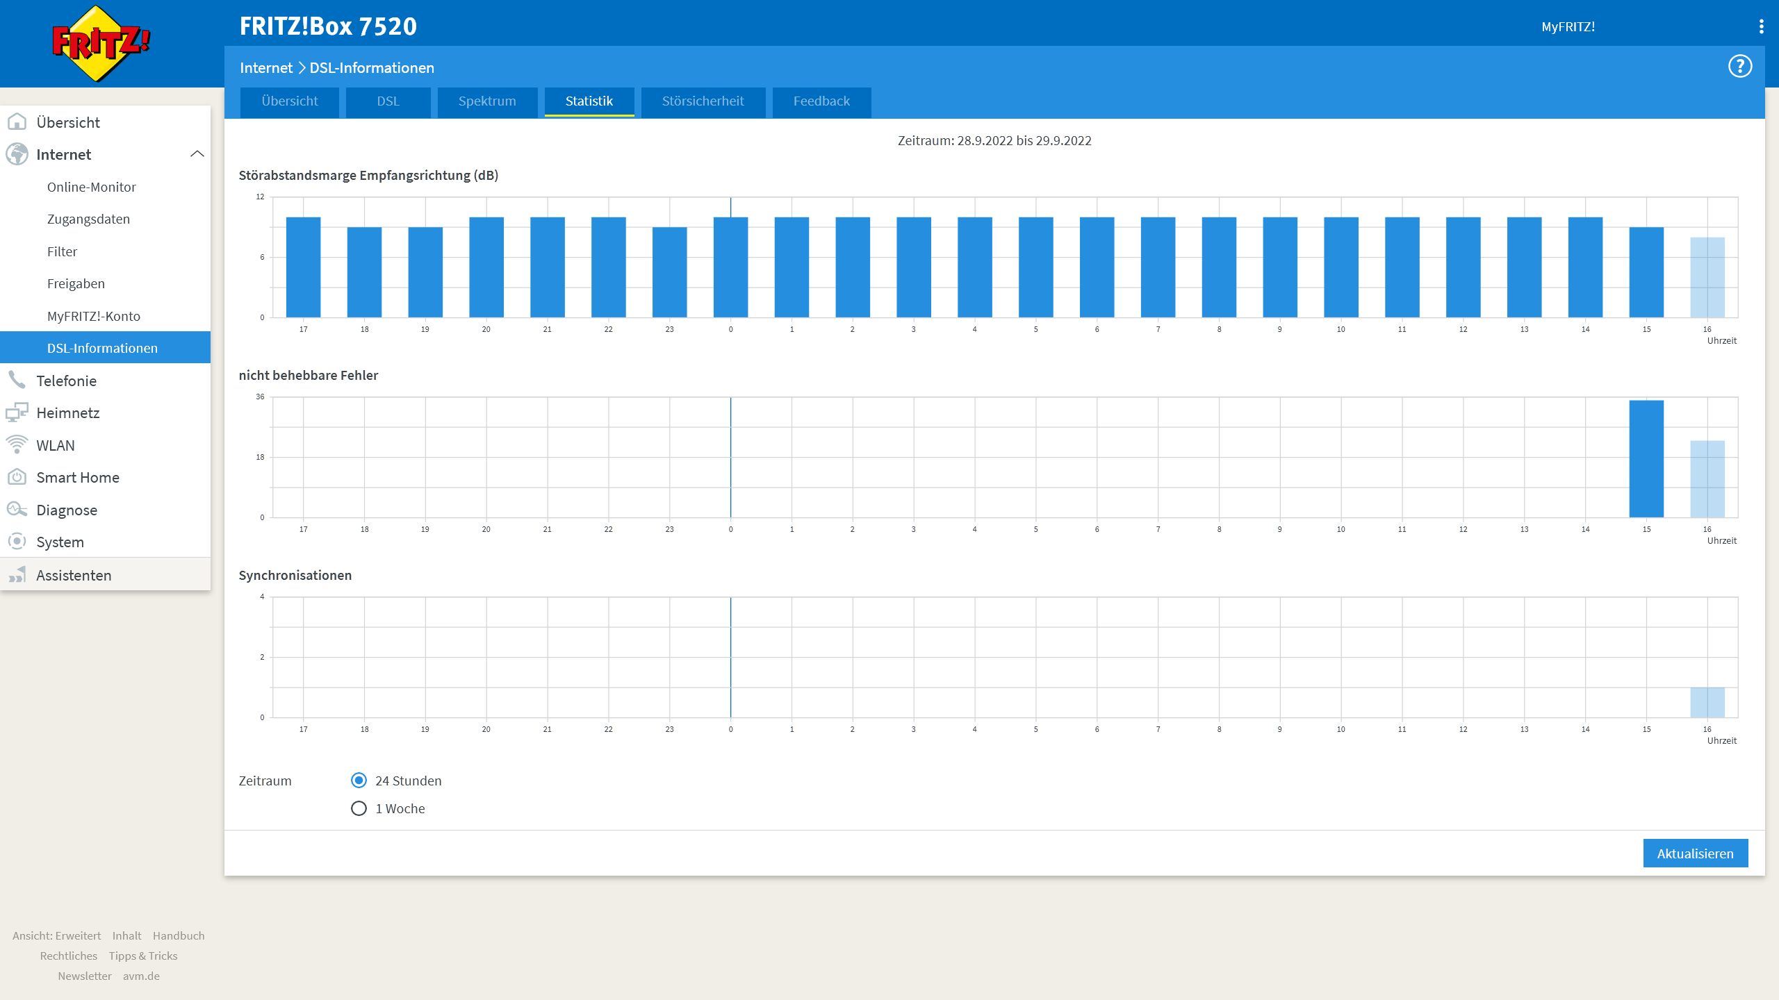This screenshot has height=1000, width=1779.
Task: Open the three-dot options menu
Action: point(1761,26)
